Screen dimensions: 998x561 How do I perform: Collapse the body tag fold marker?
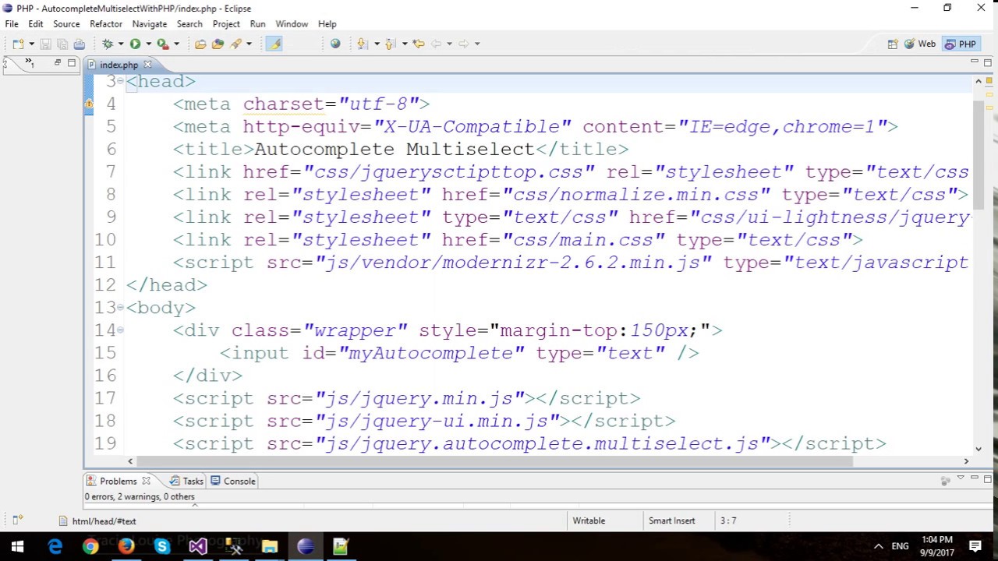tap(120, 307)
